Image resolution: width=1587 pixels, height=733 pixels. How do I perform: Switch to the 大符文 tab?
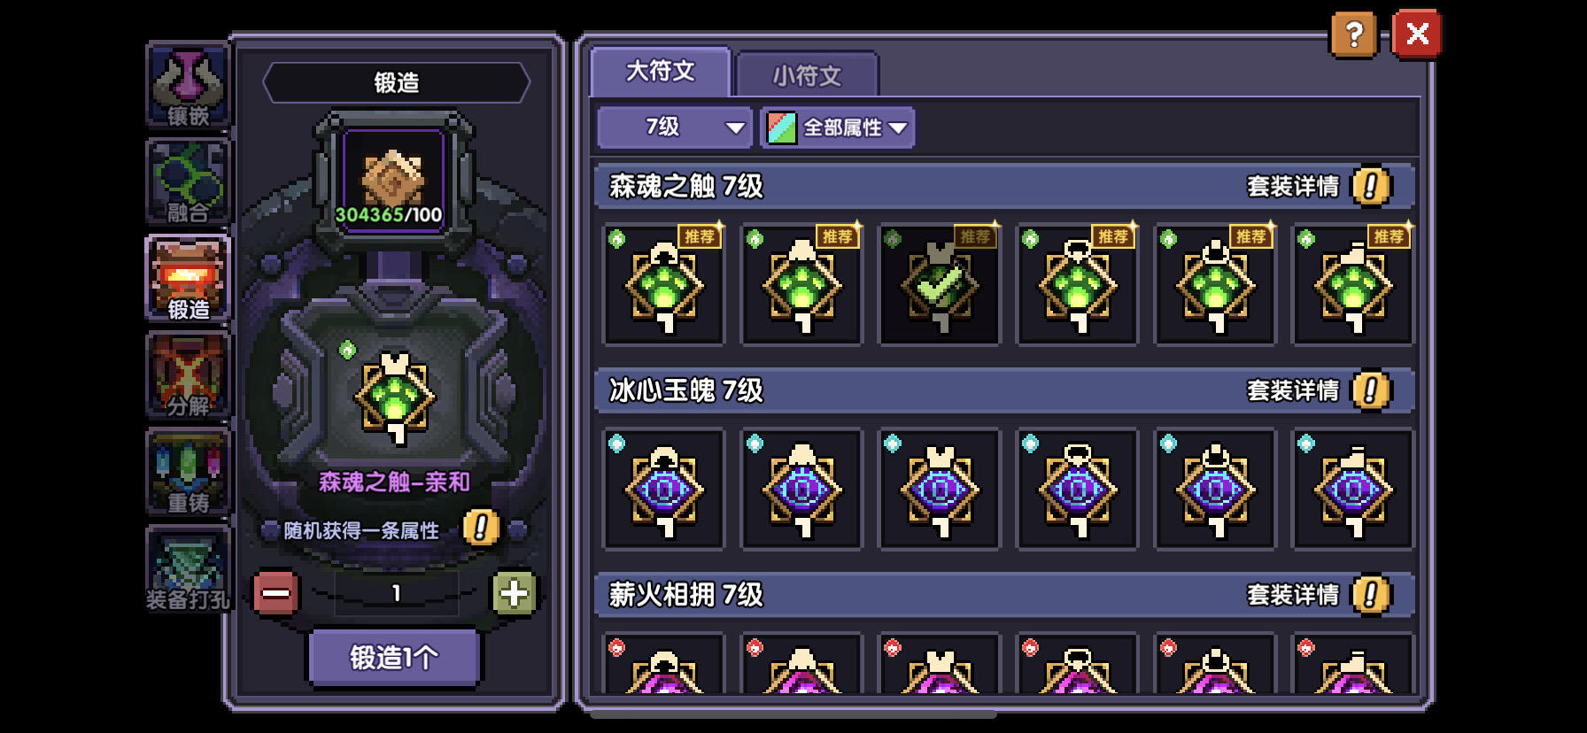(661, 71)
